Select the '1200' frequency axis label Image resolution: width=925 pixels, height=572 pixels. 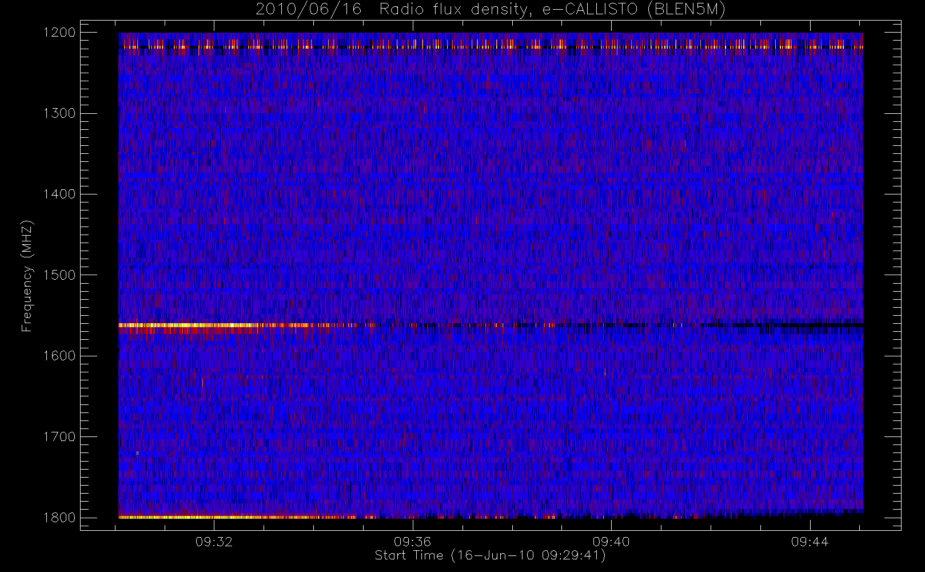pyautogui.click(x=59, y=33)
